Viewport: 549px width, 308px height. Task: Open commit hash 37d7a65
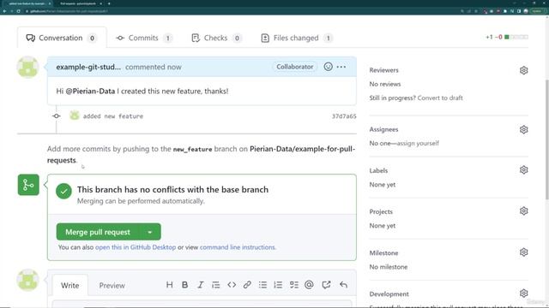point(344,116)
